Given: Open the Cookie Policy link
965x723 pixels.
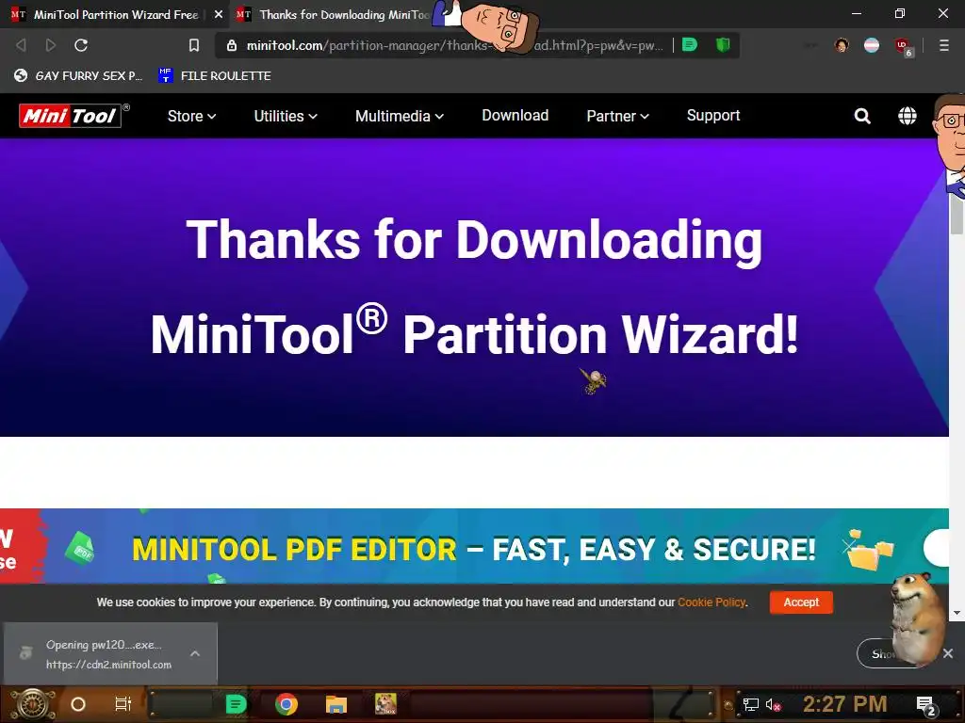Looking at the screenshot, I should tap(711, 602).
